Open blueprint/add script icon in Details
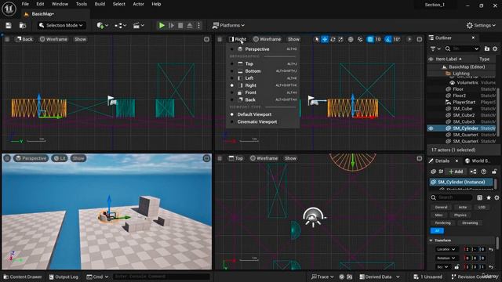Viewport: 502px width, 282px height. click(473, 172)
